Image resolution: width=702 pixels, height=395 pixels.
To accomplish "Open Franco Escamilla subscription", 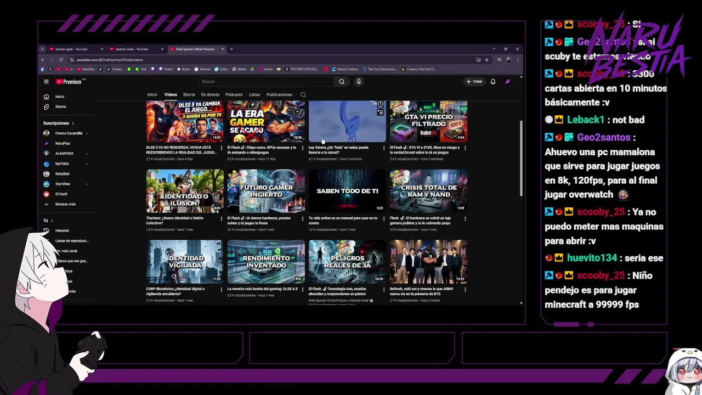I will tap(66, 133).
